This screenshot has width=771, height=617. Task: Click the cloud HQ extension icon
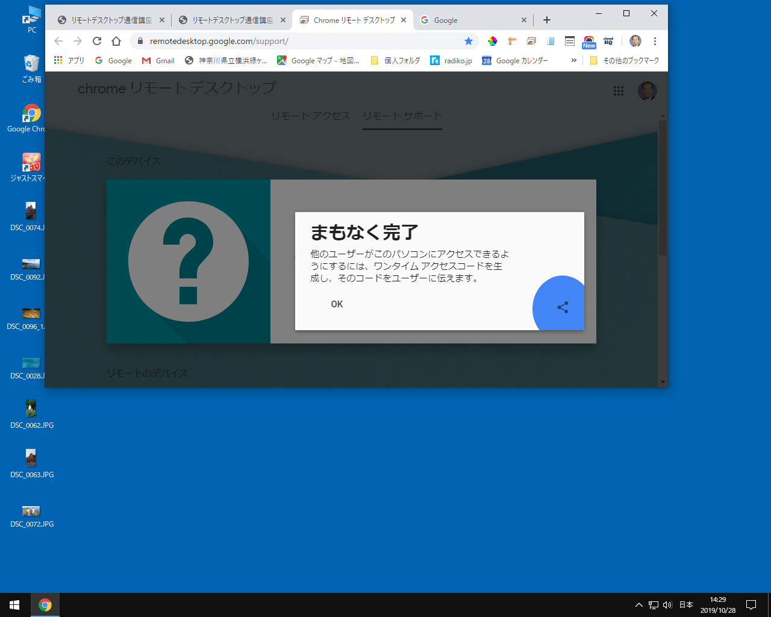(608, 41)
